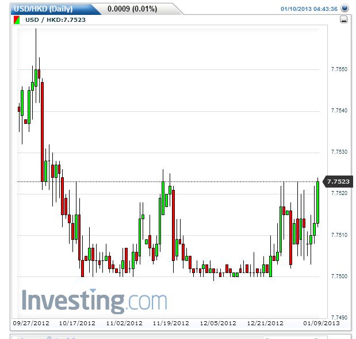
Task: Click the 7.7540 price axis label
Action: (x=339, y=111)
